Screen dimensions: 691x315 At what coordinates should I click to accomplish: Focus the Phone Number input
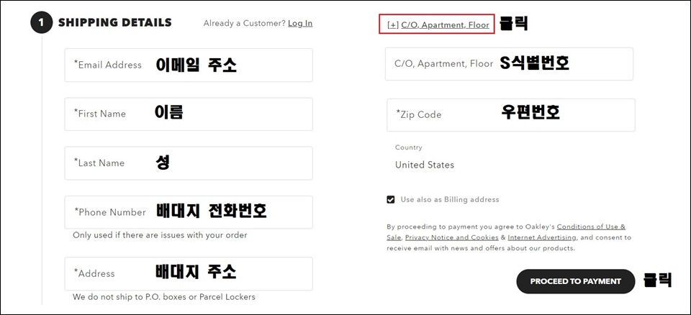189,212
